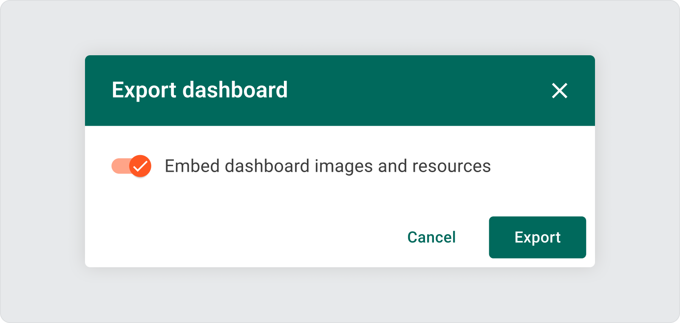Screen dimensions: 680x323
Task: Click the green dialog header bar
Action: tap(404, 90)
